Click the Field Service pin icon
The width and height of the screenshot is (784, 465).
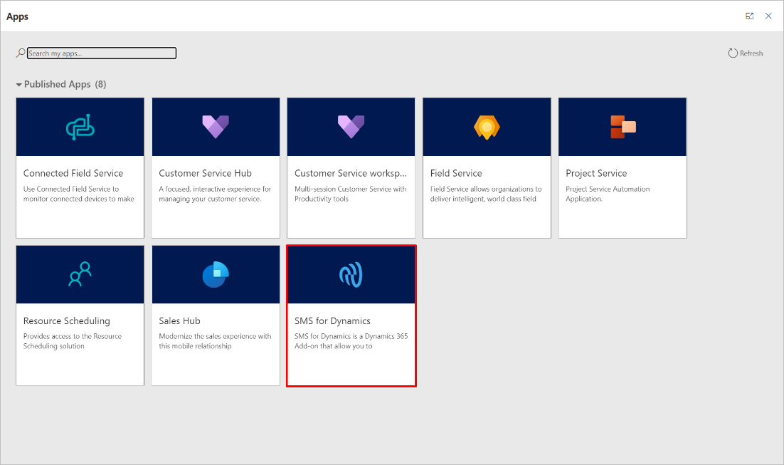[487, 127]
